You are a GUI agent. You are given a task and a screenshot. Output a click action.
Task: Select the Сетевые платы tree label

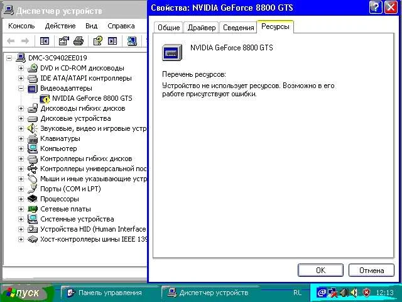65,209
